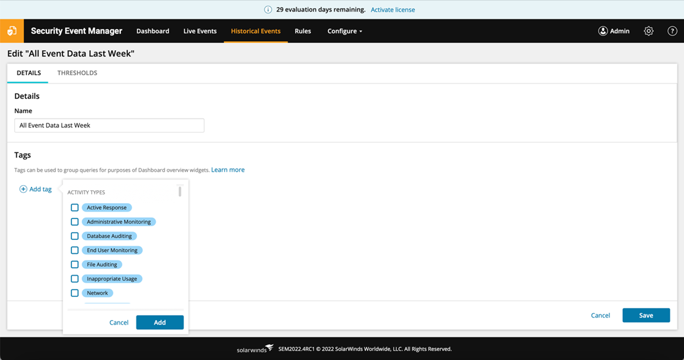Click the info icon in evaluation banner

(x=268, y=10)
